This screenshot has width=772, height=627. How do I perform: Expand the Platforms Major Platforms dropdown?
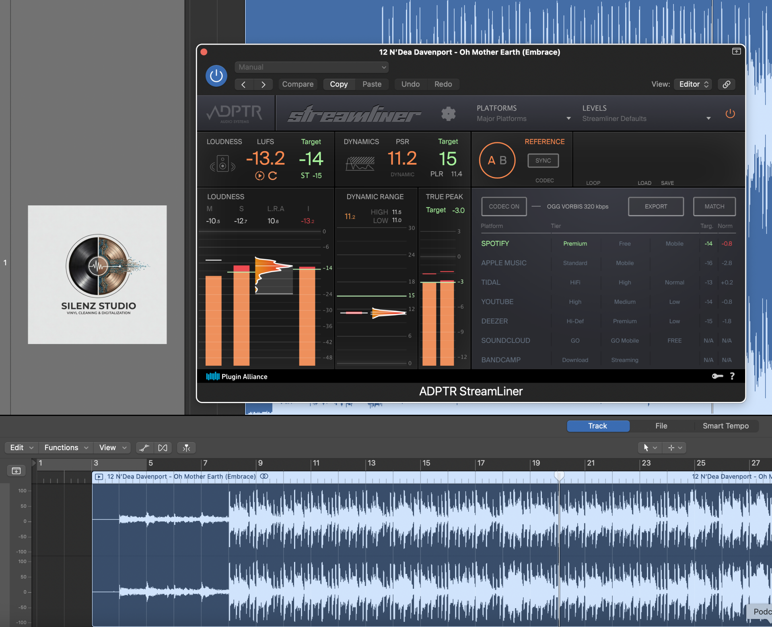(523, 119)
